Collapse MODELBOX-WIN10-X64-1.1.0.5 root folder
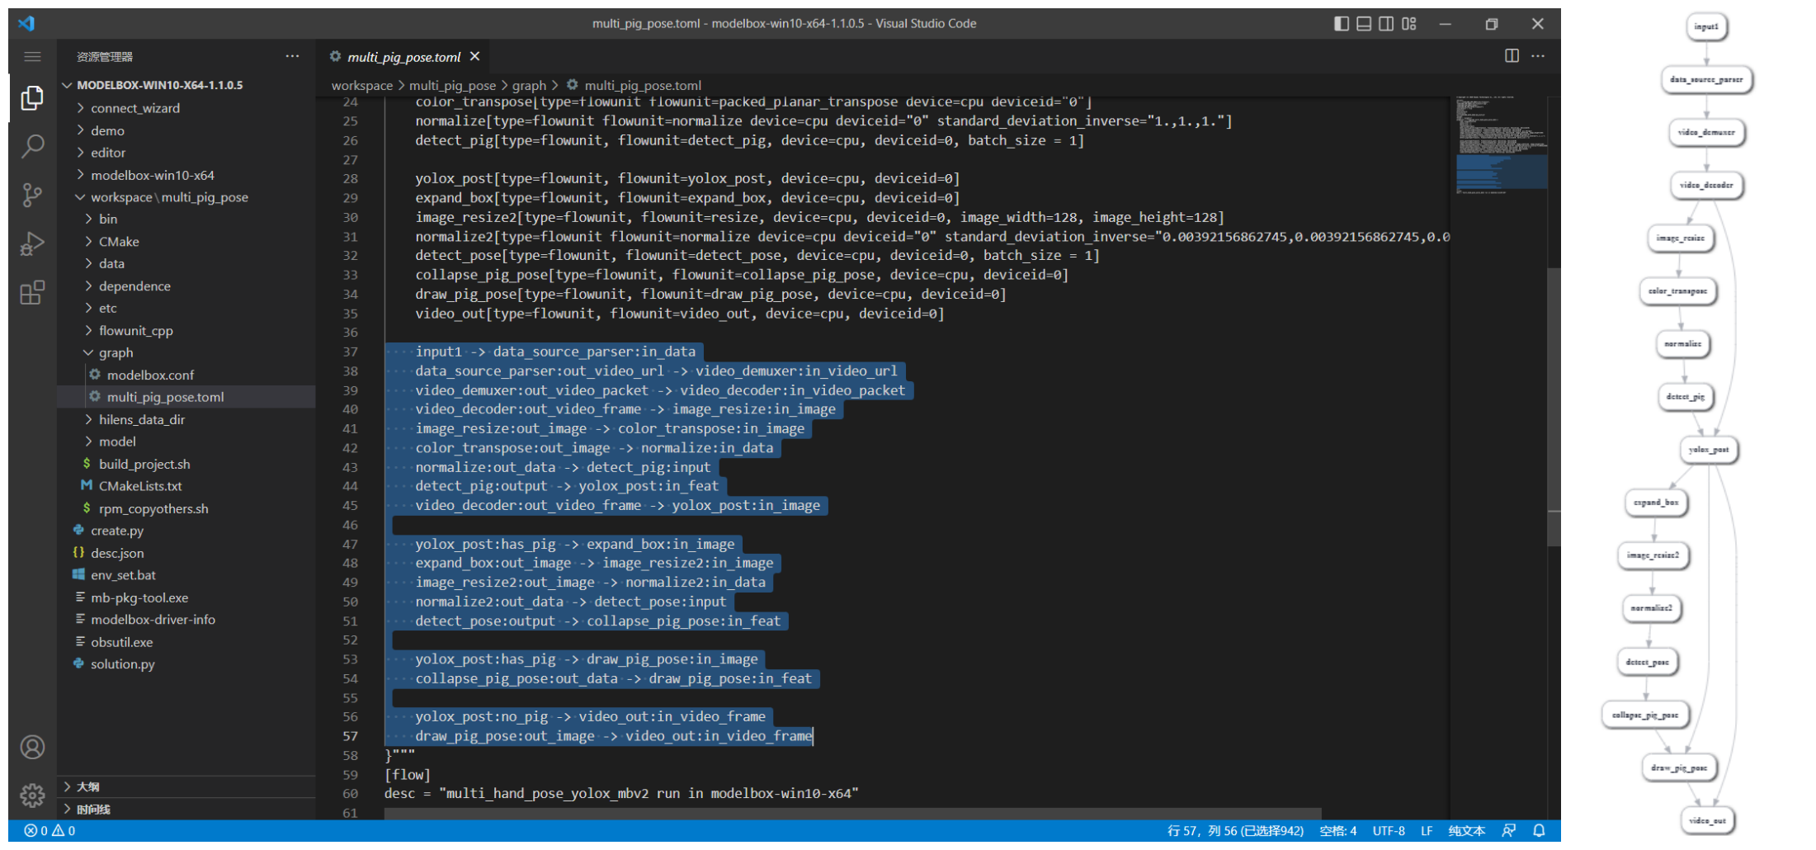This screenshot has height=850, width=1816. tap(186, 85)
